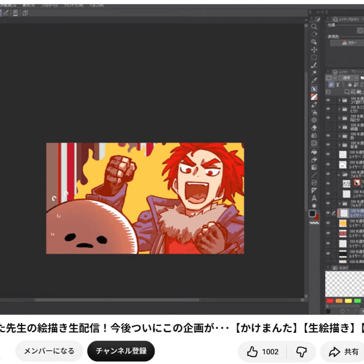
Task: Select the Auto select magic wand tool
Action: point(314,73)
